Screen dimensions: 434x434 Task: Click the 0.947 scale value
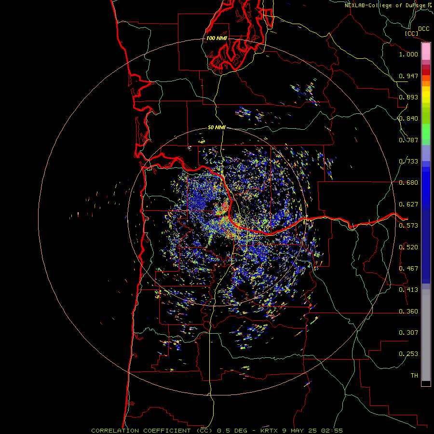tap(408, 76)
